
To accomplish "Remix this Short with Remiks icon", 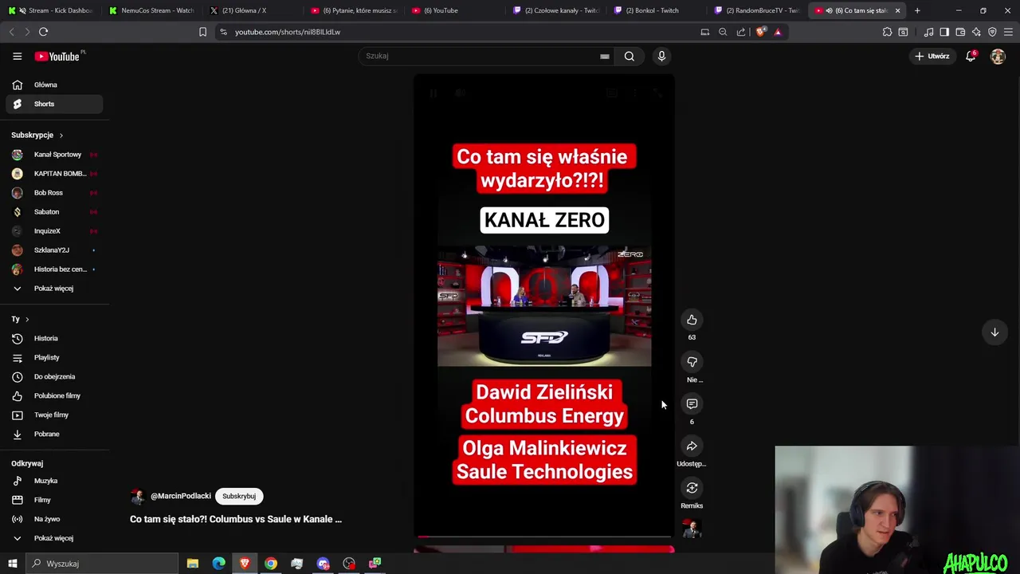I will click(692, 488).
